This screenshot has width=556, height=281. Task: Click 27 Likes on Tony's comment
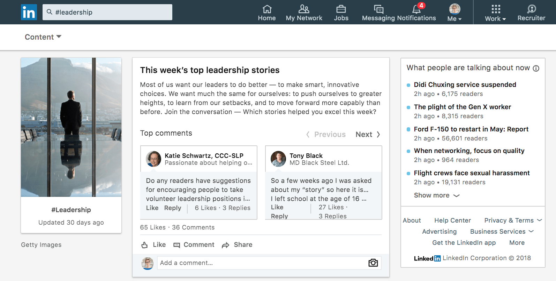click(x=331, y=207)
